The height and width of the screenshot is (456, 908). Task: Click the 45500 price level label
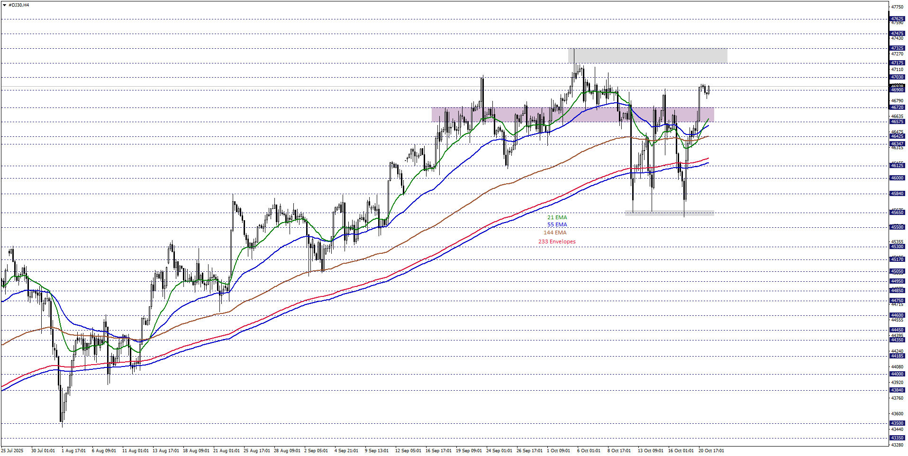coord(897,227)
